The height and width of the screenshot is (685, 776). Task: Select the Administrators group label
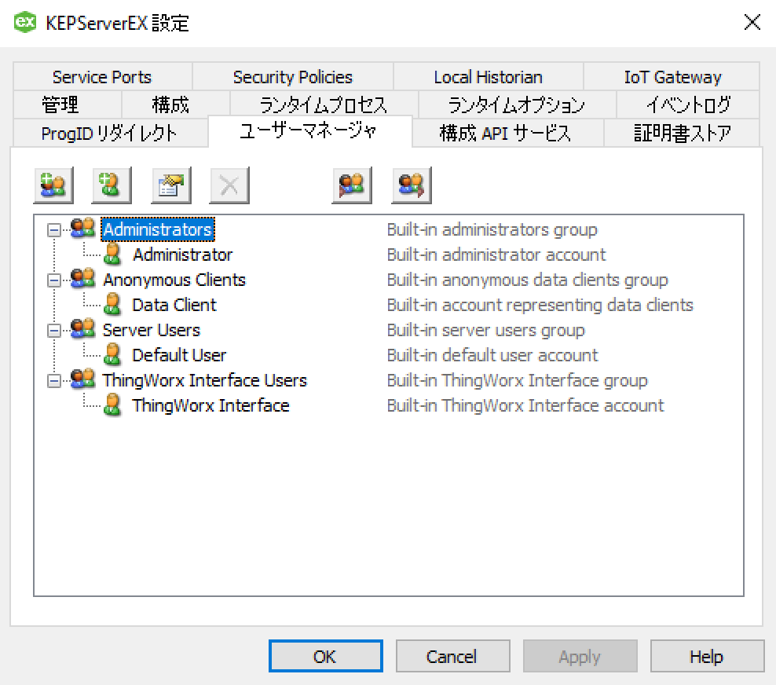(157, 229)
